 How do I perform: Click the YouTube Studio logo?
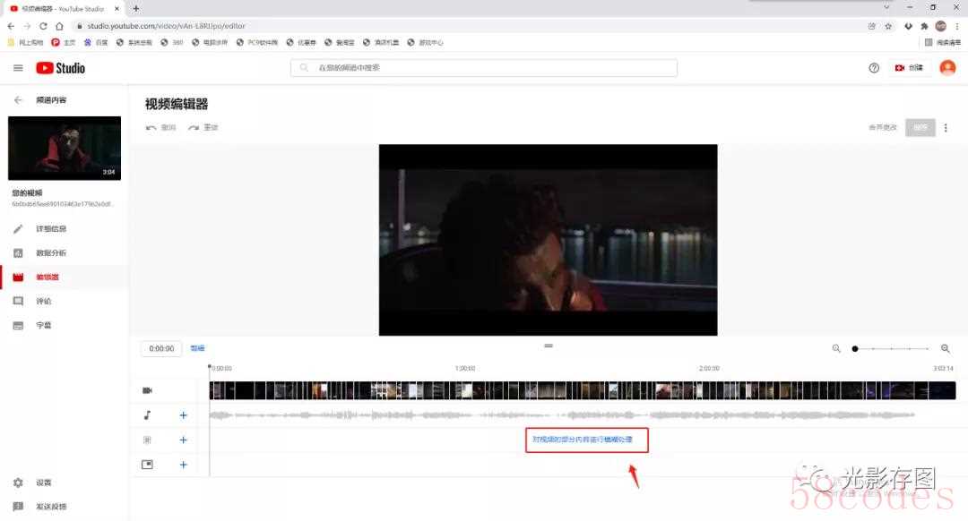point(61,68)
